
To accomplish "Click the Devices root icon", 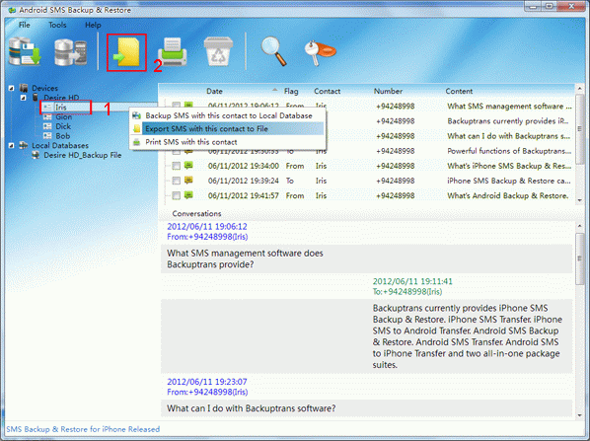I will tap(24, 88).
